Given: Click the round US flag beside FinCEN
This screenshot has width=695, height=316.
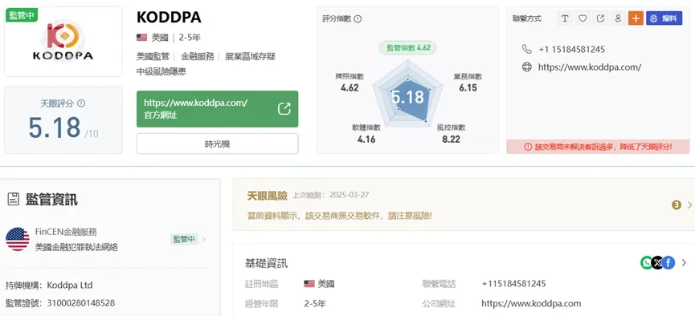Looking at the screenshot, I should point(18,239).
